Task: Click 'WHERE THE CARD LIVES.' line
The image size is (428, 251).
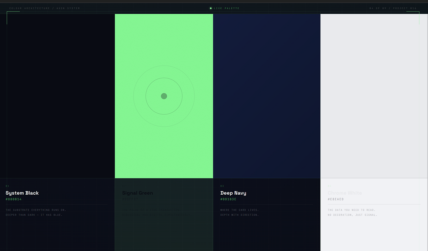Action: (x=240, y=210)
